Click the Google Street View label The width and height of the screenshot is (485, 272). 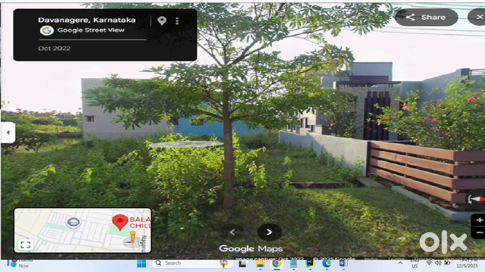click(91, 30)
